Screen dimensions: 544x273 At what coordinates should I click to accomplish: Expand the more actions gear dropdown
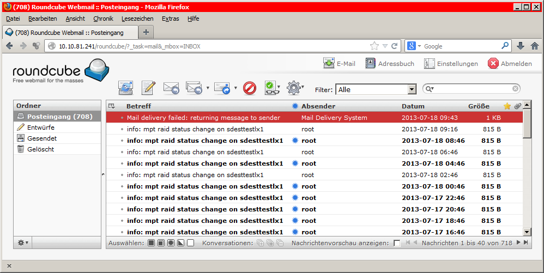pyautogui.click(x=294, y=88)
